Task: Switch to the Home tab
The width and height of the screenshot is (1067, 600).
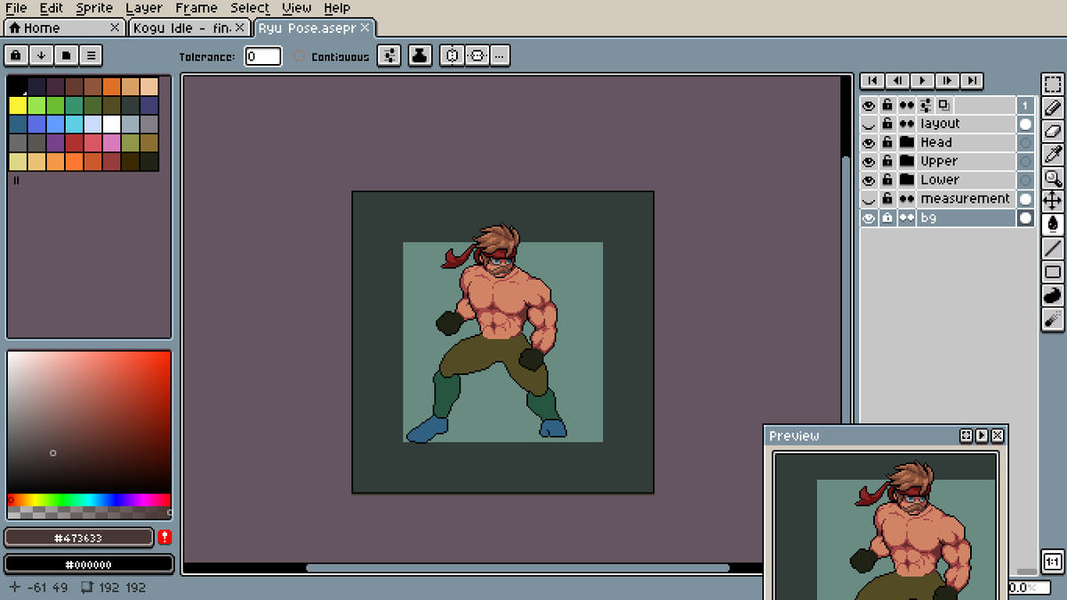Action: [x=63, y=28]
